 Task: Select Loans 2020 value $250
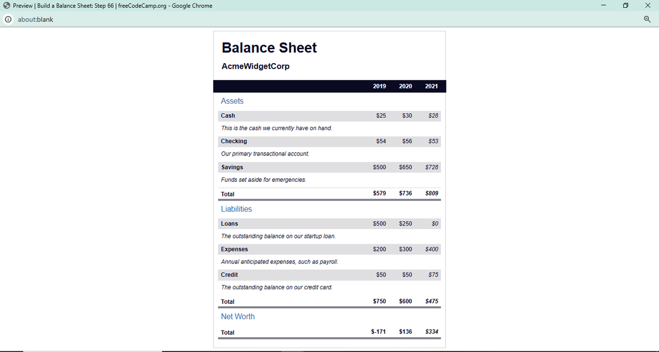pyautogui.click(x=406, y=224)
